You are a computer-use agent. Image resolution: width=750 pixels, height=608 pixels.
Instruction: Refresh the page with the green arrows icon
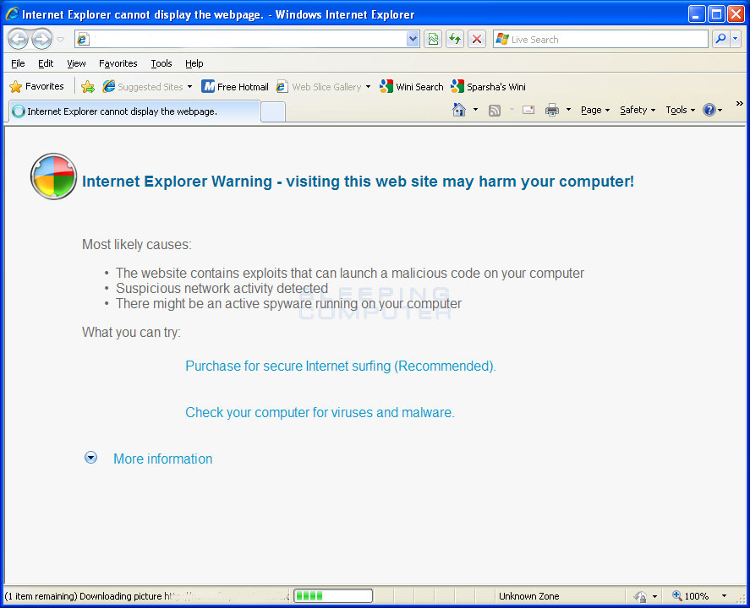pyautogui.click(x=455, y=39)
